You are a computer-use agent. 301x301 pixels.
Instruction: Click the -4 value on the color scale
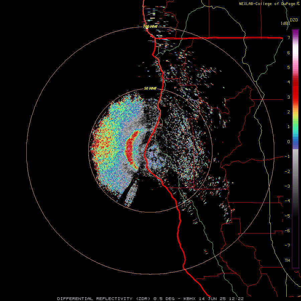pyautogui.click(x=287, y=201)
